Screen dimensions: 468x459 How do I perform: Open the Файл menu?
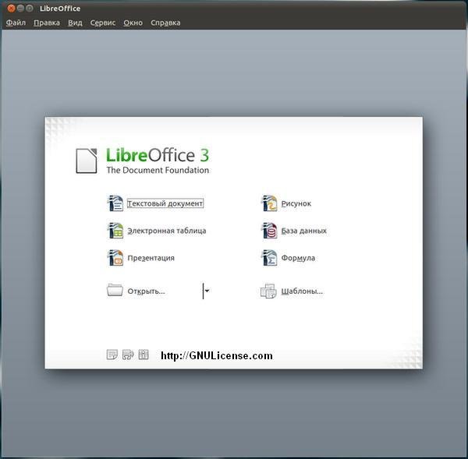click(16, 23)
